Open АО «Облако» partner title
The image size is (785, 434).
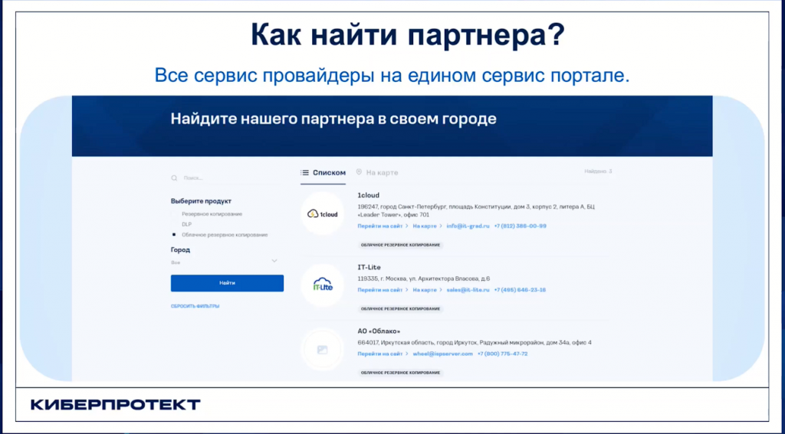(x=379, y=331)
